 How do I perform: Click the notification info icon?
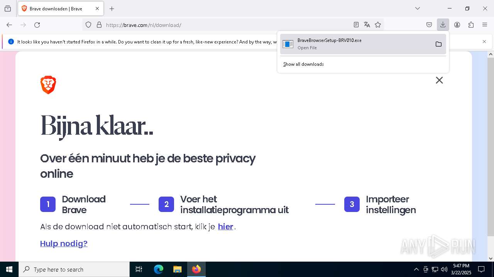click(11, 42)
